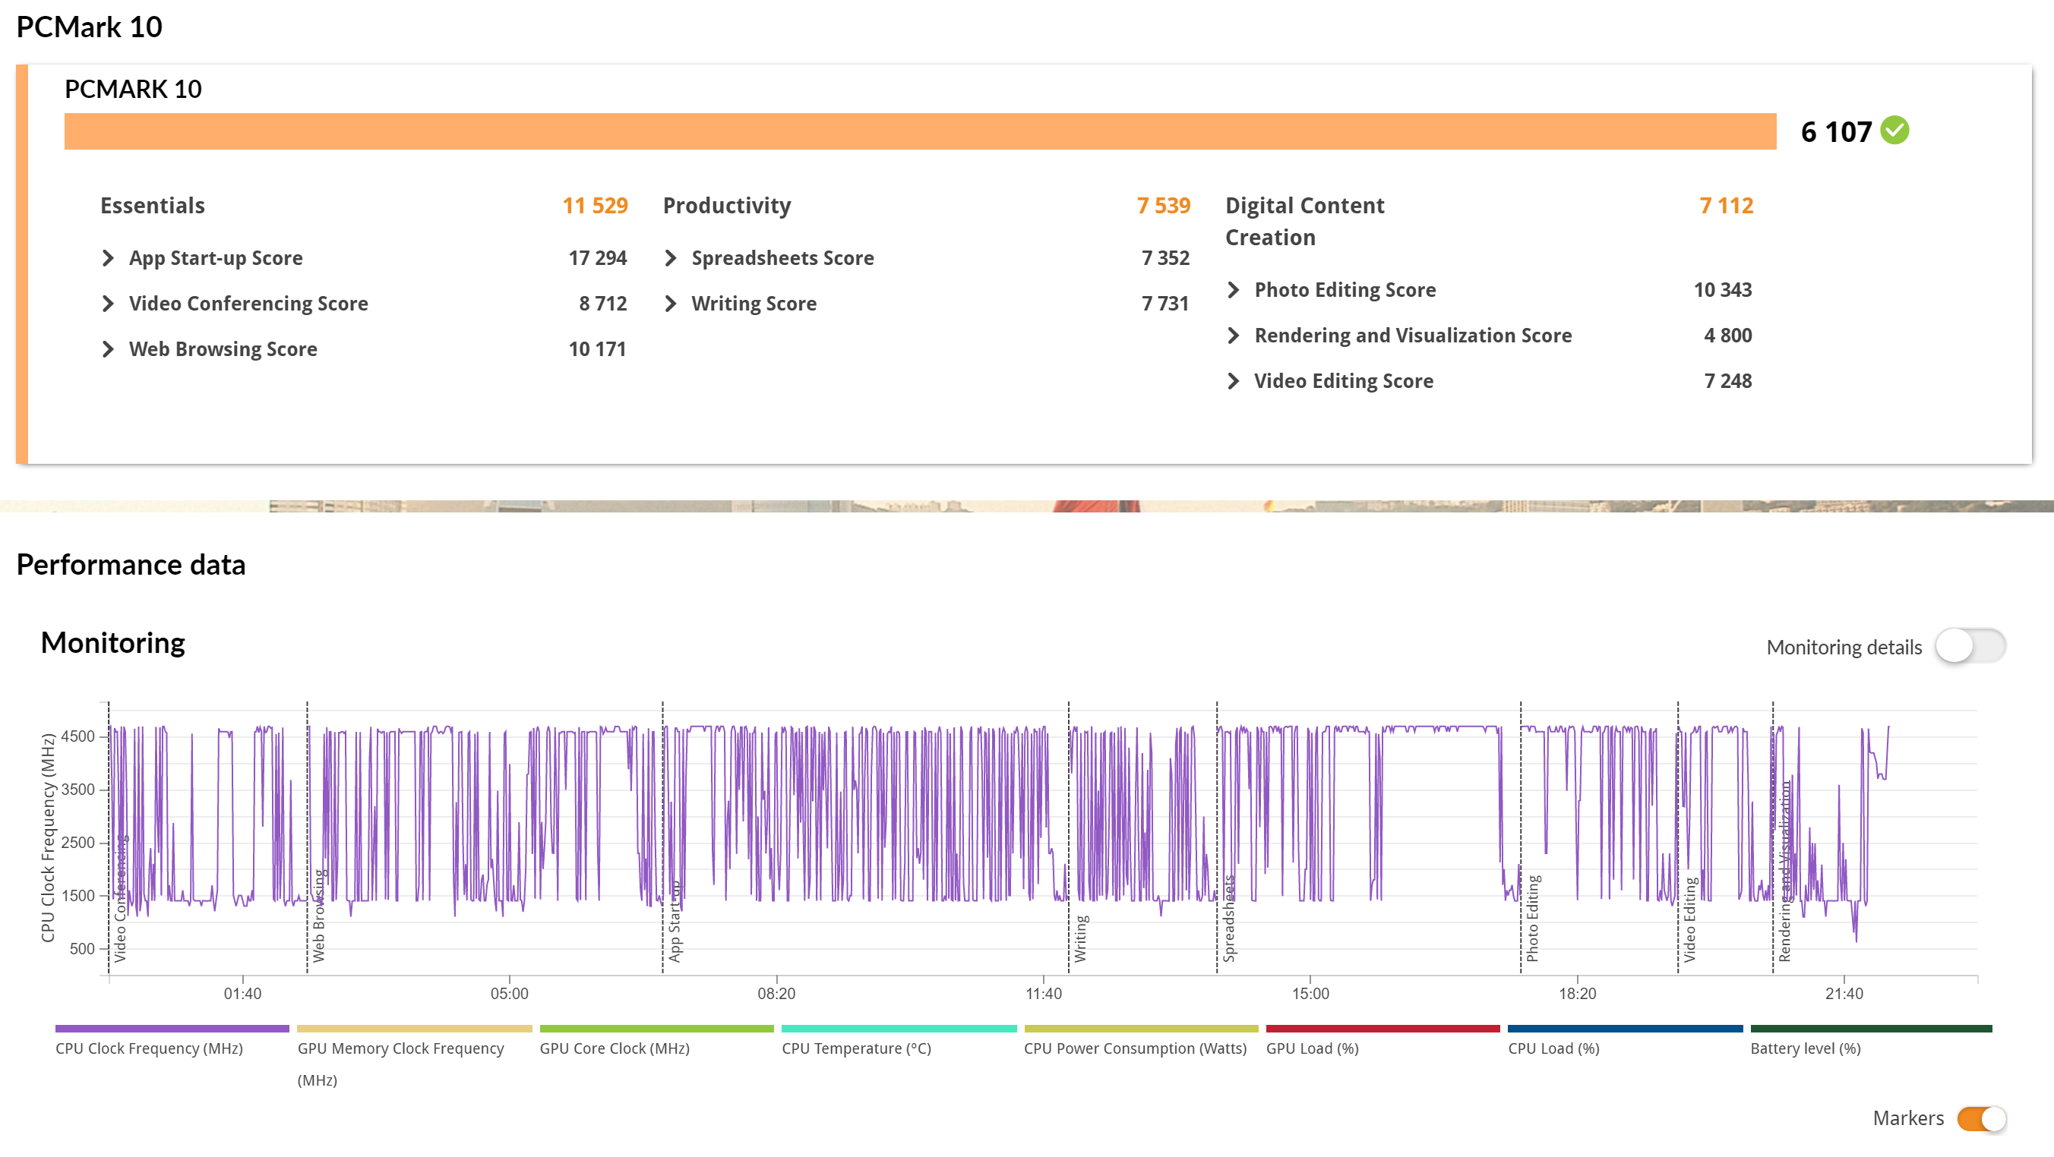Click the App Start-up value 17 294
The width and height of the screenshot is (2054, 1157).
[597, 258]
